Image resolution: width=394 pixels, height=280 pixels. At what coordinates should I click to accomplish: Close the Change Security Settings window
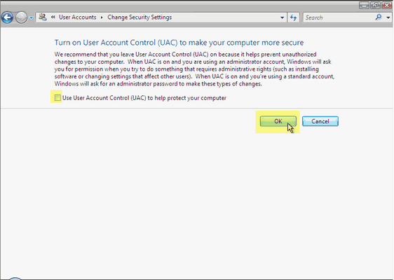tap(387, 5)
